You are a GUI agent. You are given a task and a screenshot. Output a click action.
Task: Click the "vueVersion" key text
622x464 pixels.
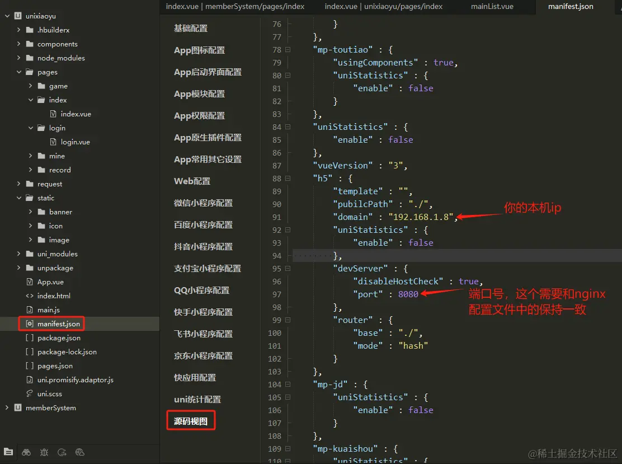click(x=343, y=166)
